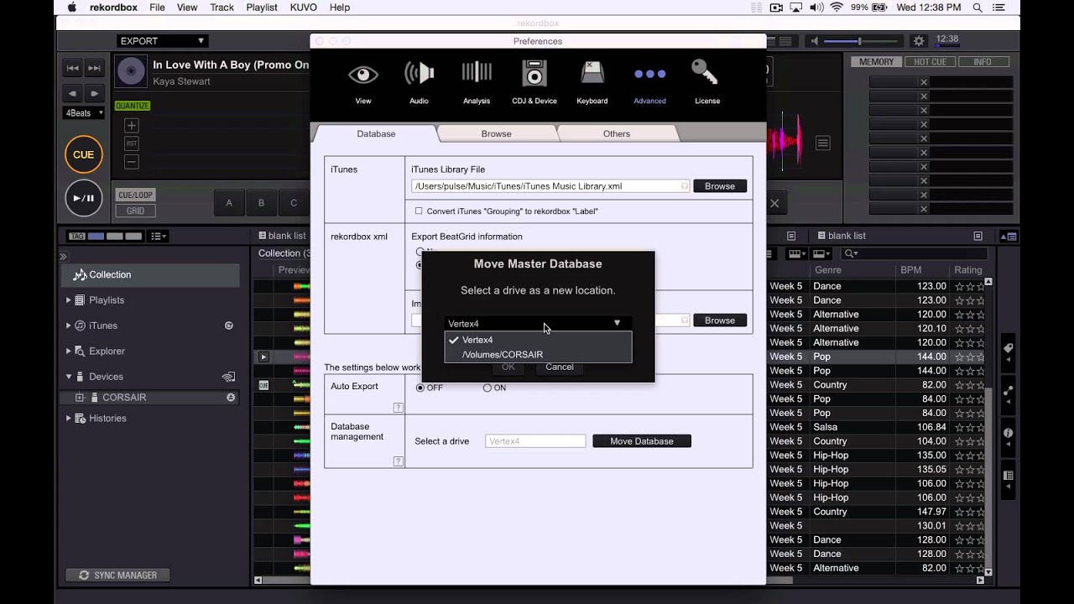The width and height of the screenshot is (1074, 604).
Task: Open the CDJ & Device preferences icon
Action: point(534,73)
